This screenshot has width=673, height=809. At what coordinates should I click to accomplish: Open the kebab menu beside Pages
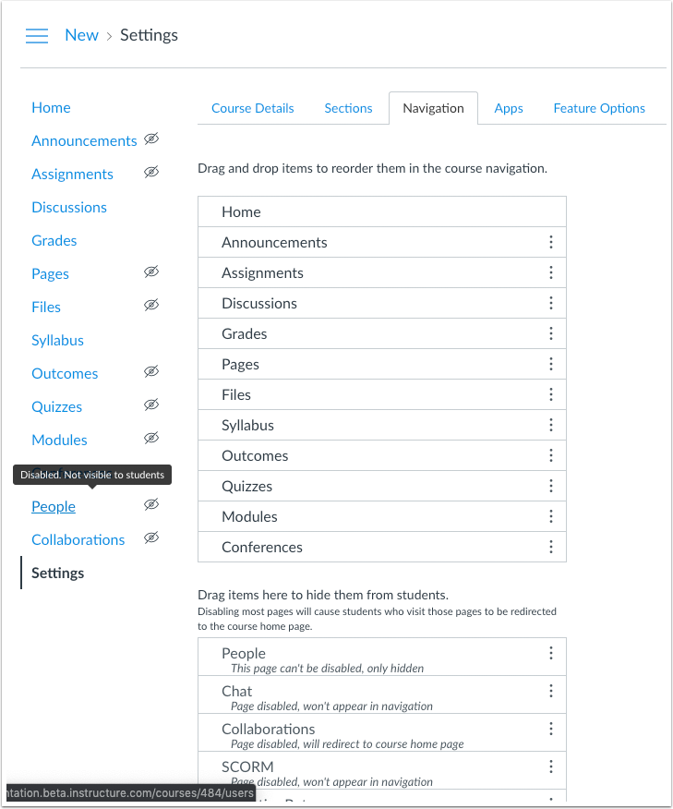551,364
